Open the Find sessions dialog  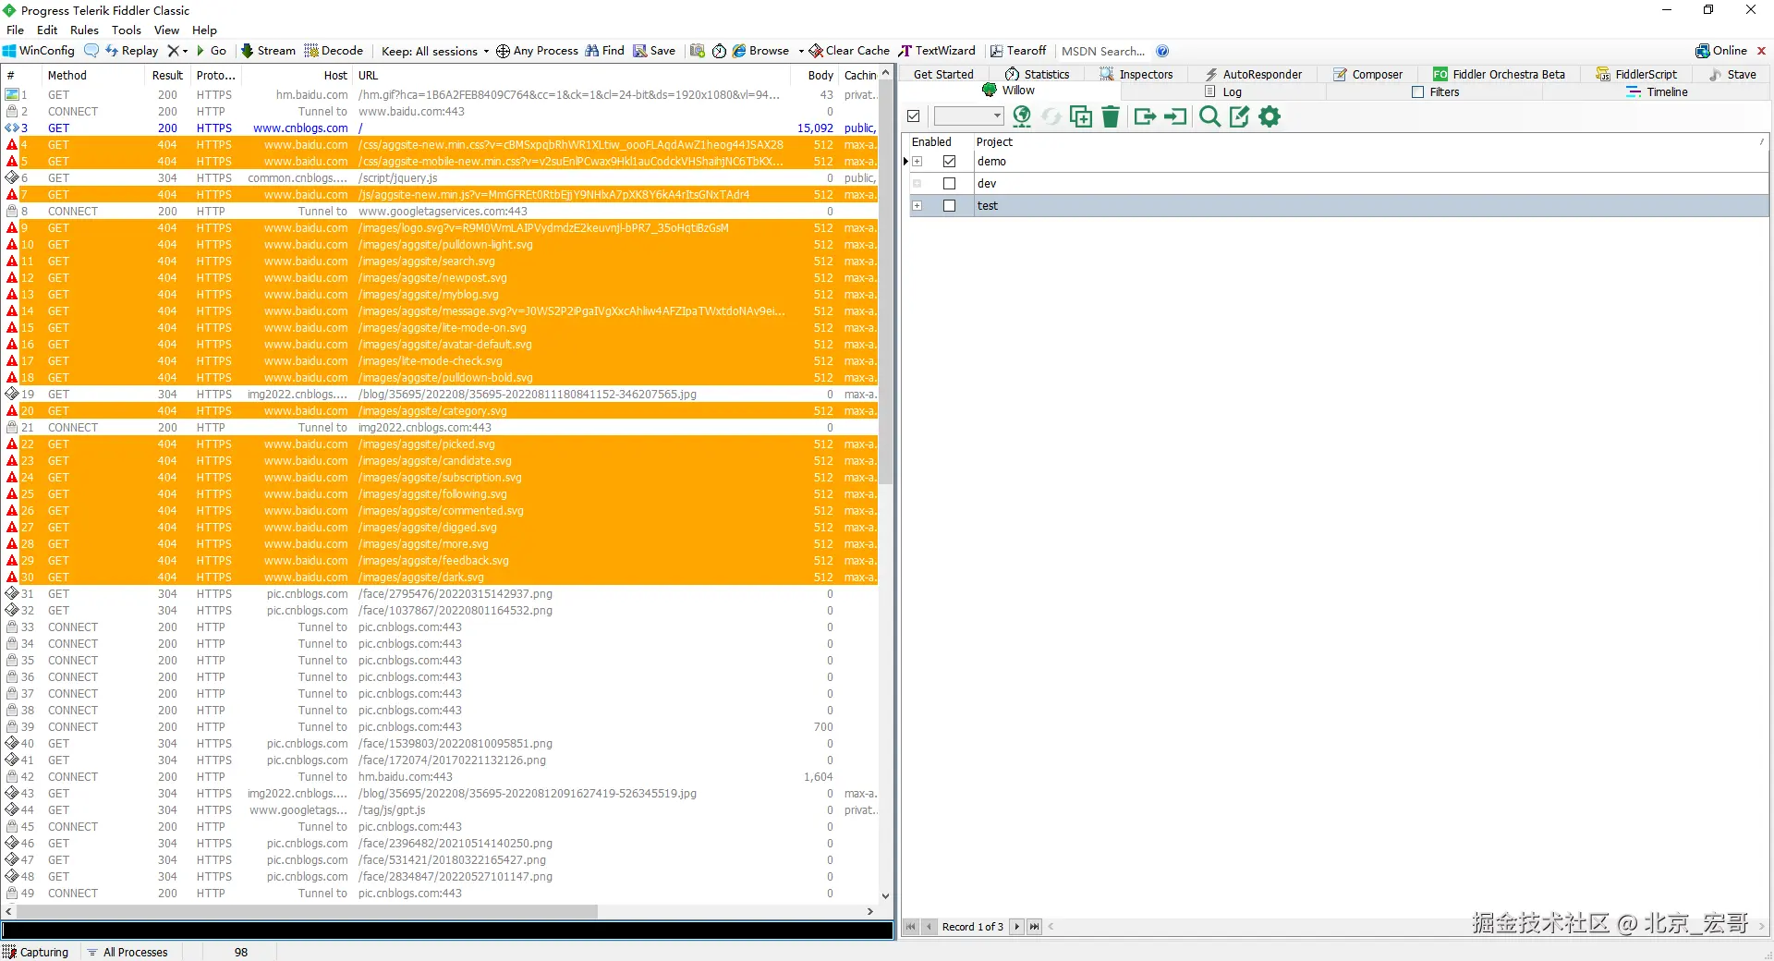click(605, 51)
